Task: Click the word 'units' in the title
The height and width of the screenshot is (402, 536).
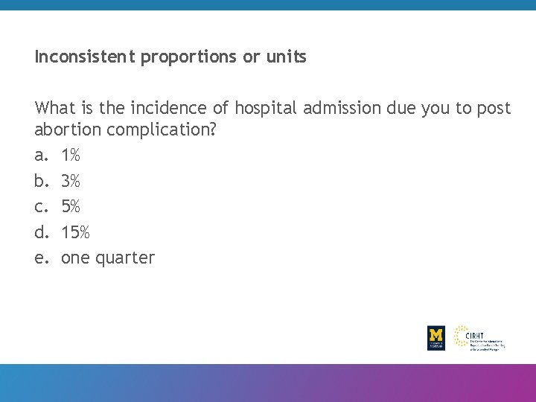Action: tap(285, 57)
